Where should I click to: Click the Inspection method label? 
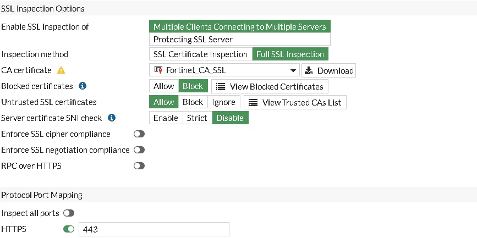35,54
